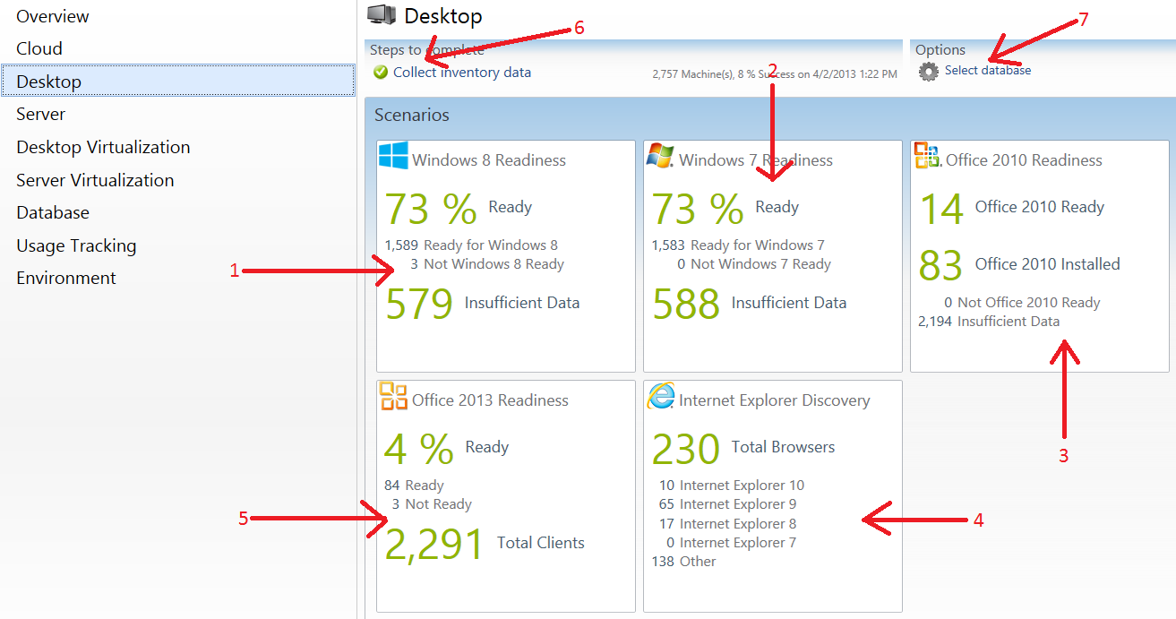Viewport: 1176px width, 619px height.
Task: Click the 2,291 Total Clients value
Action: coord(485,543)
